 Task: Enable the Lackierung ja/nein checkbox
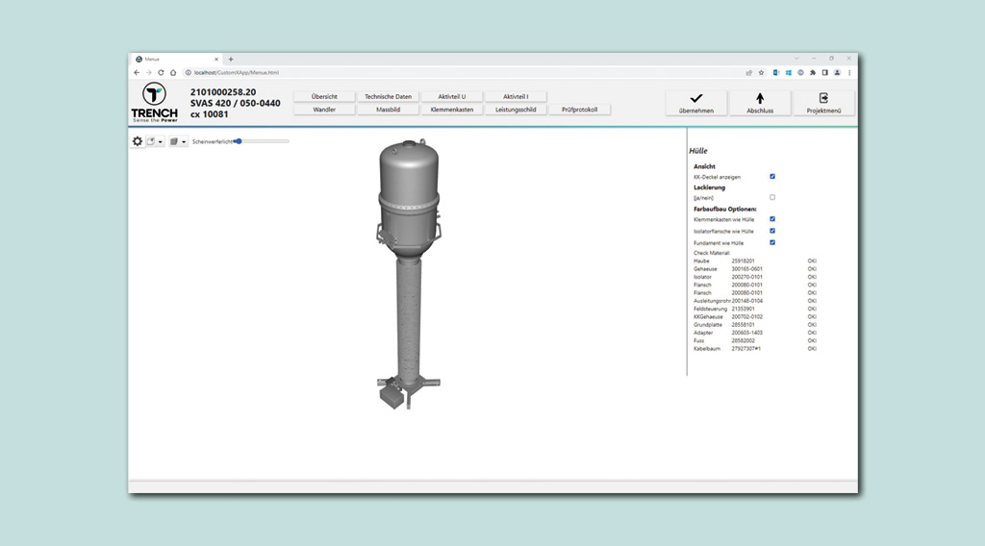pos(772,197)
